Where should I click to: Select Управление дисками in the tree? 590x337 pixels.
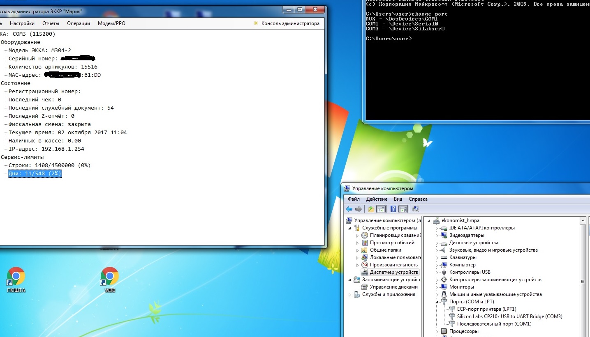393,287
